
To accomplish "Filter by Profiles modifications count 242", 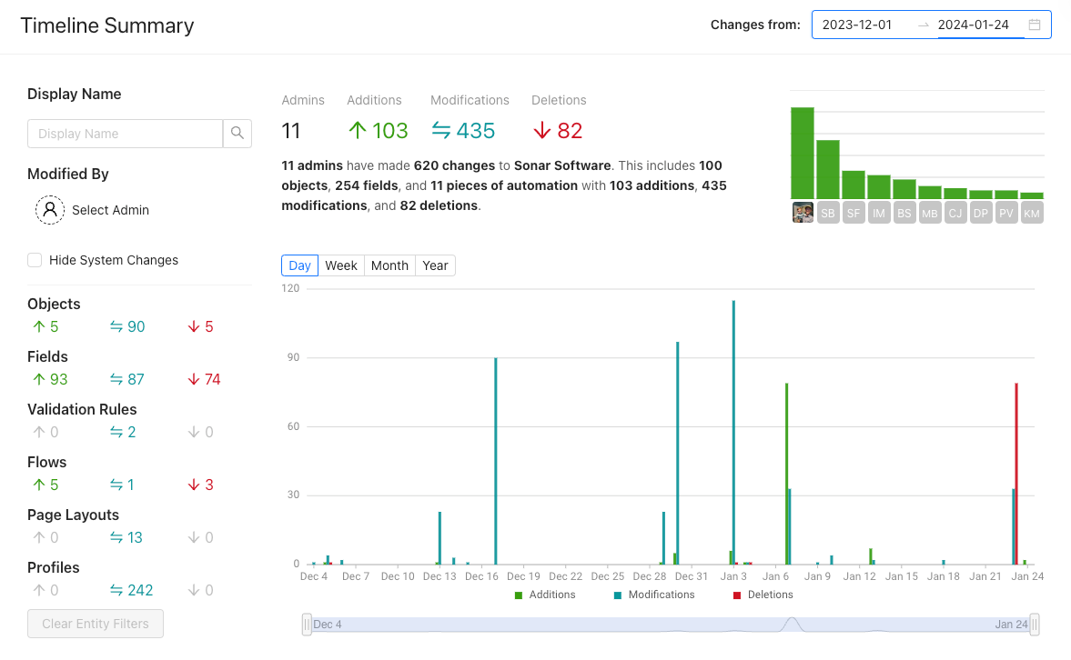I will pyautogui.click(x=131, y=590).
